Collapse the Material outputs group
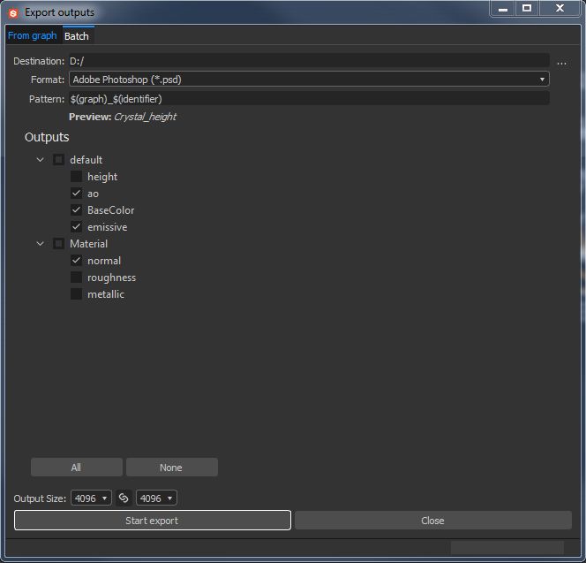The width and height of the screenshot is (586, 563). click(x=40, y=244)
